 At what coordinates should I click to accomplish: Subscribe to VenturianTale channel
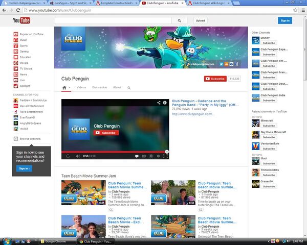pos(269,149)
